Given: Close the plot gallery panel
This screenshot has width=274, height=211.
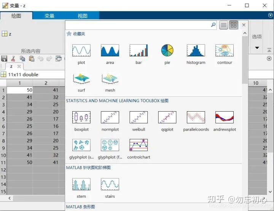Looking at the screenshot, I should pyautogui.click(x=244, y=25).
